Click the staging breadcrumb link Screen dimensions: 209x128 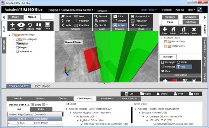(x=54, y=10)
